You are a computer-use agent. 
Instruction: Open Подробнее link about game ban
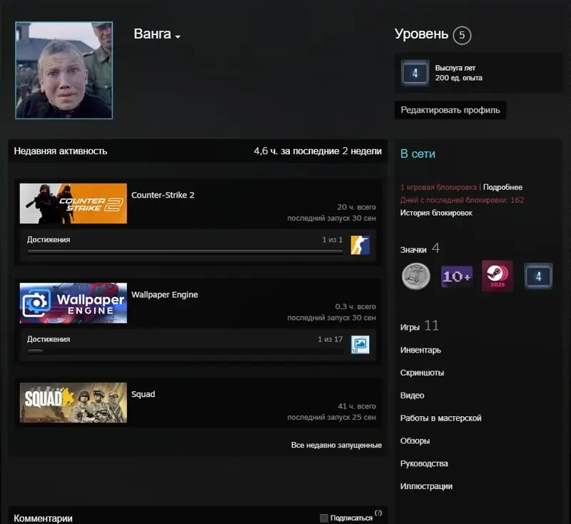tap(502, 187)
